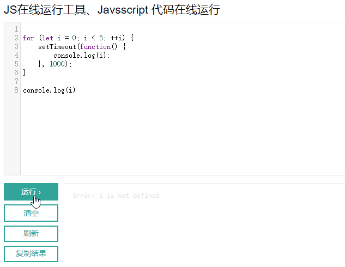Click line number 3 in gutter
This screenshot has height=267, width=345.
coord(16,46)
